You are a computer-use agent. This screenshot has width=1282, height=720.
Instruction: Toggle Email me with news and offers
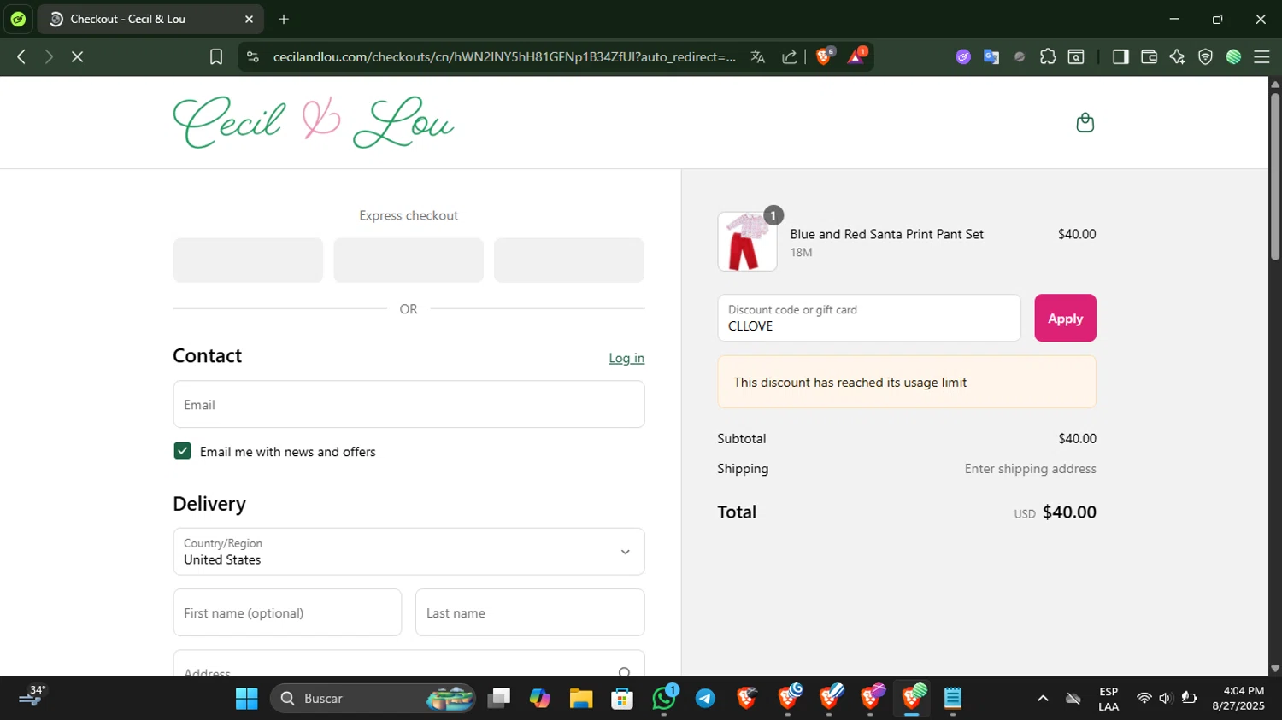tap(182, 451)
